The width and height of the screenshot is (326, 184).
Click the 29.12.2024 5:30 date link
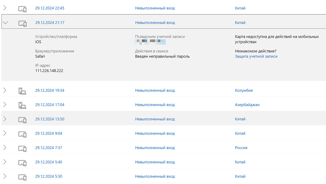[x=49, y=176]
